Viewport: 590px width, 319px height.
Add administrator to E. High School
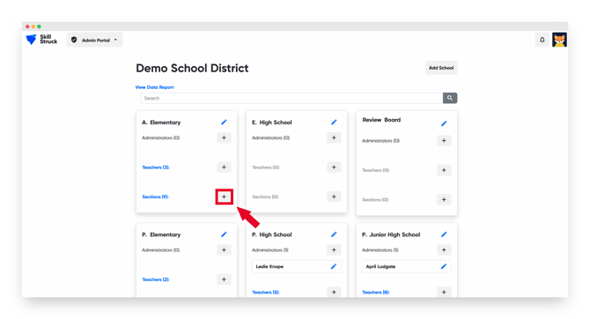[x=334, y=137]
